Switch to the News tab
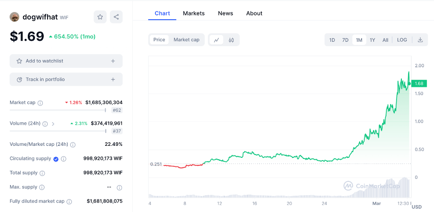Viewport: 434px width, 212px height. click(225, 13)
